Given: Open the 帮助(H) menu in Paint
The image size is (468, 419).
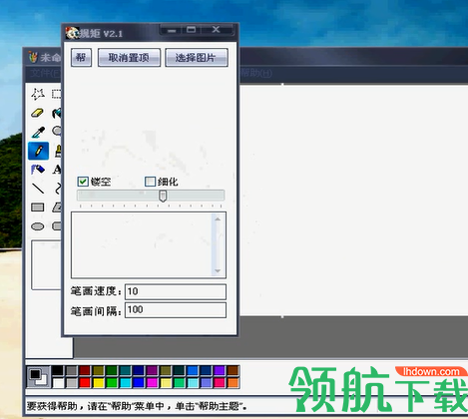Looking at the screenshot, I should pyautogui.click(x=255, y=73).
